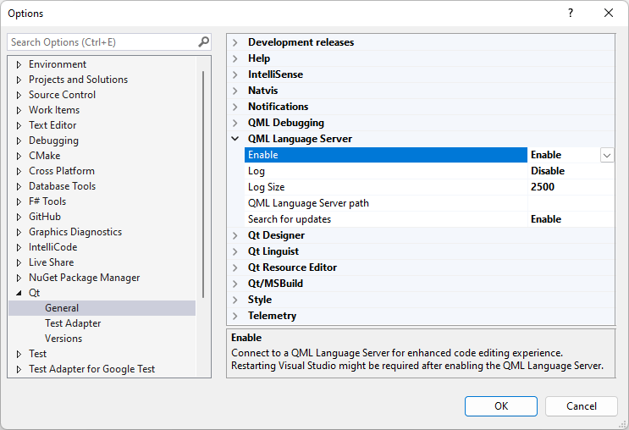Image resolution: width=629 pixels, height=430 pixels.
Task: Expand the Text Editor node arrow
Action: (x=19, y=125)
